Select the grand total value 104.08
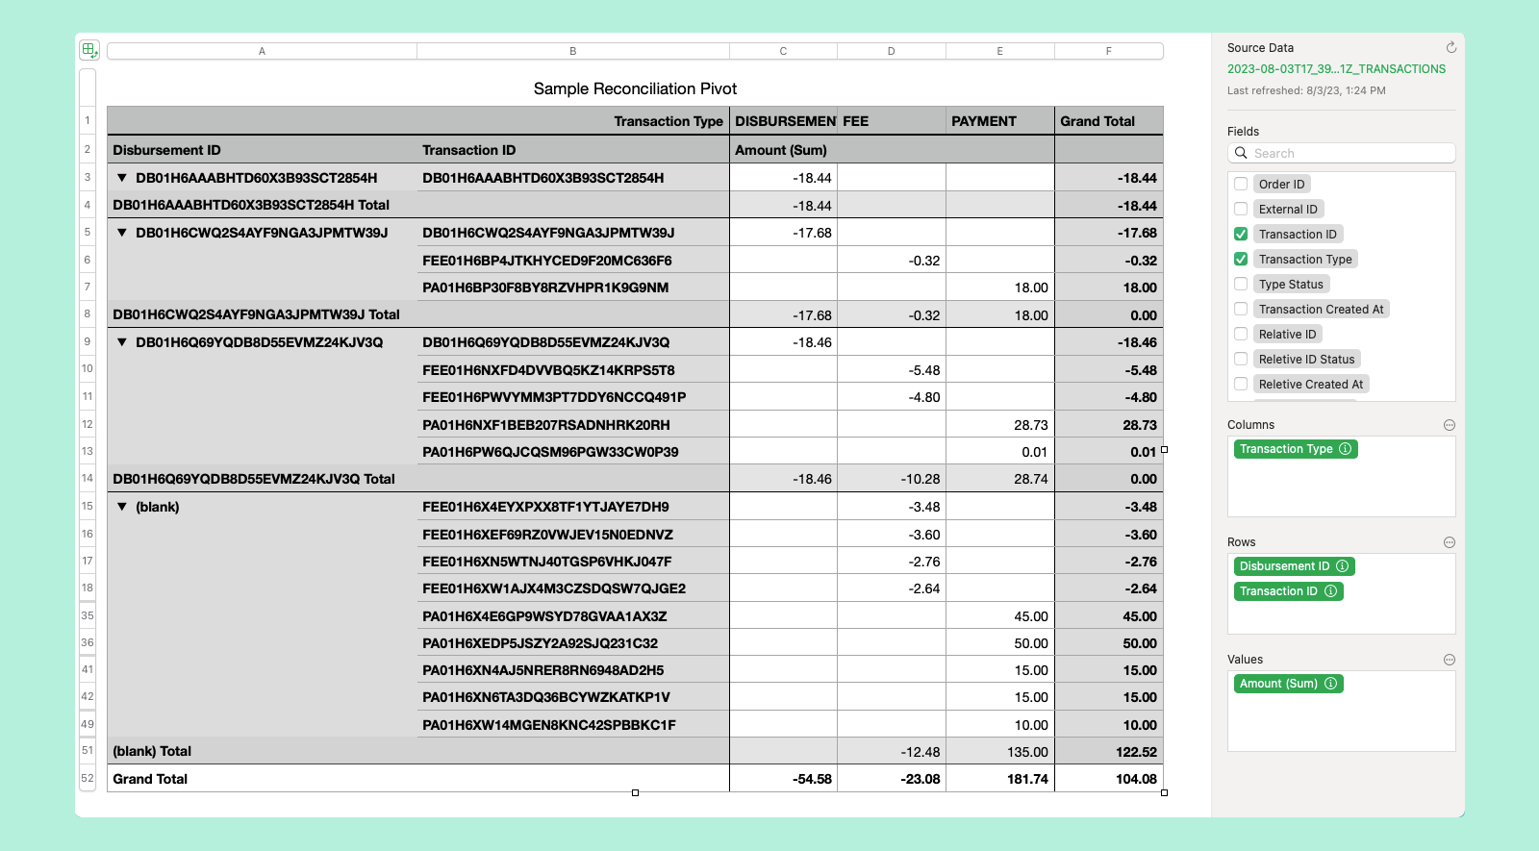Viewport: 1539px width, 851px height. coord(1109,779)
